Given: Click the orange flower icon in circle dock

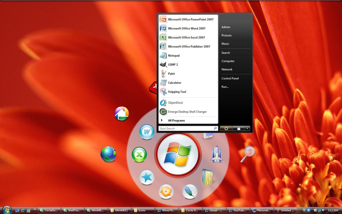Looking at the screenshot, I should 166,192.
